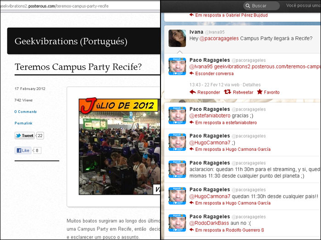Screen dimensions: 321x240
Task: Click the 742 Views text
Action: point(23,100)
